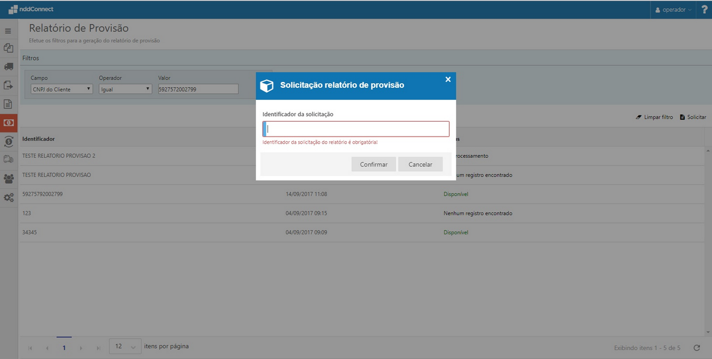Select the users group icon in sidebar

pyautogui.click(x=8, y=179)
